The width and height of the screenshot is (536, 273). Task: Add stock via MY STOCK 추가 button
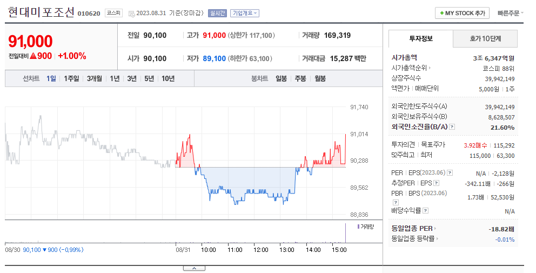coord(462,13)
